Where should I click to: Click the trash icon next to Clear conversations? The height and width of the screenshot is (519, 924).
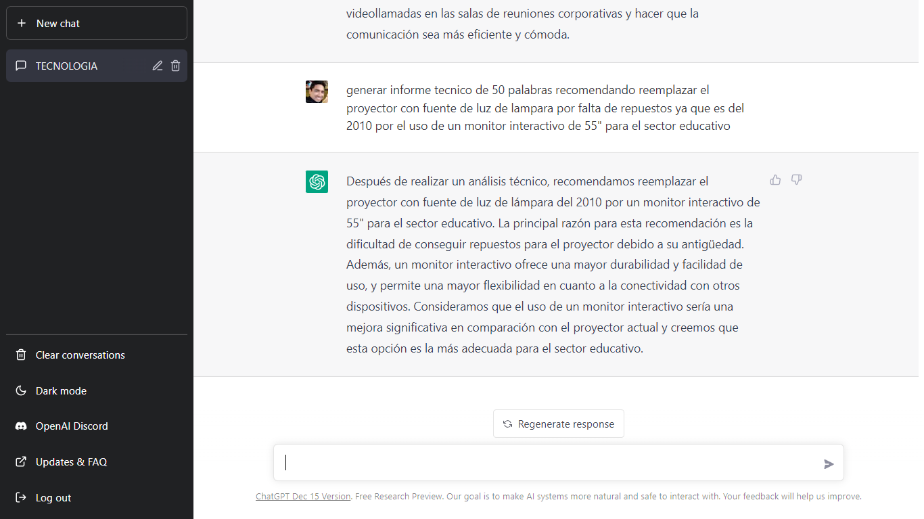click(x=20, y=355)
